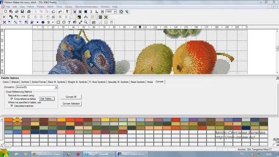Switch to the Strands tab

pyautogui.click(x=15, y=82)
